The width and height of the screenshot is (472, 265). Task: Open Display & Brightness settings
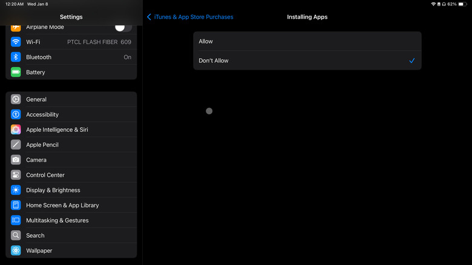click(x=53, y=190)
